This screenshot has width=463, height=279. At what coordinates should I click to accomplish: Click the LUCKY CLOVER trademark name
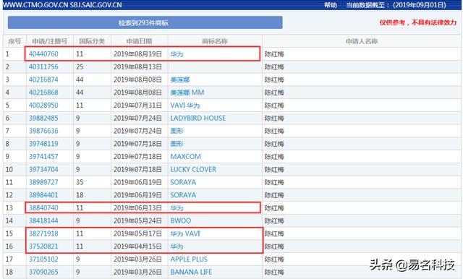tap(193, 170)
